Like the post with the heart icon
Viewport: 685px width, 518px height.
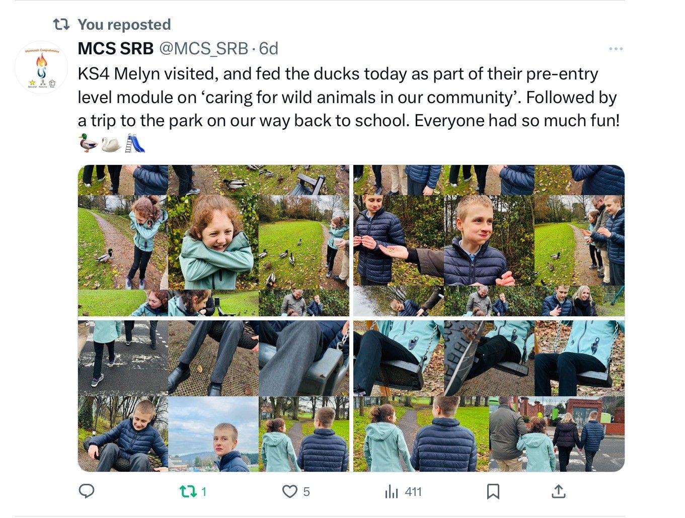coord(289,491)
